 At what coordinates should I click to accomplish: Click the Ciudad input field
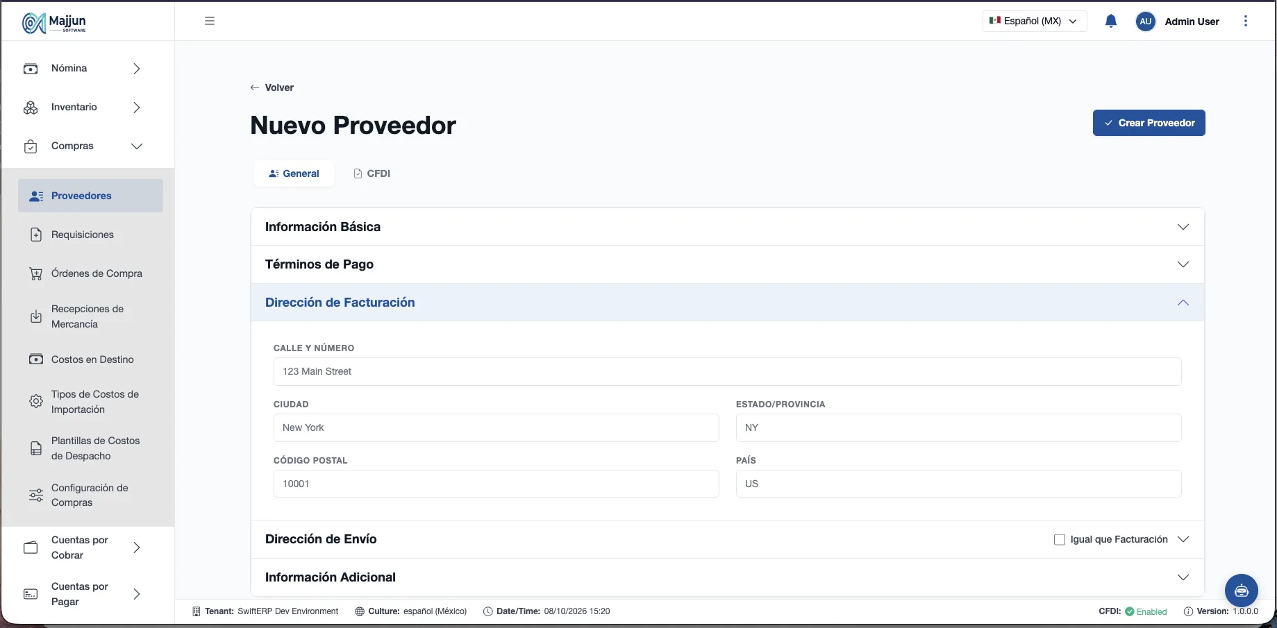click(x=496, y=427)
